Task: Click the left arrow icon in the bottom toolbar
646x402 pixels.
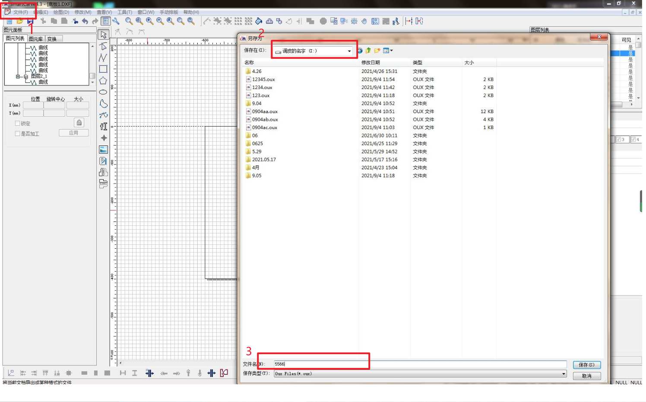Action: click(x=164, y=373)
